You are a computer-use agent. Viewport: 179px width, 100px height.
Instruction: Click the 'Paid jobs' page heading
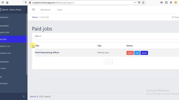pos(42,29)
